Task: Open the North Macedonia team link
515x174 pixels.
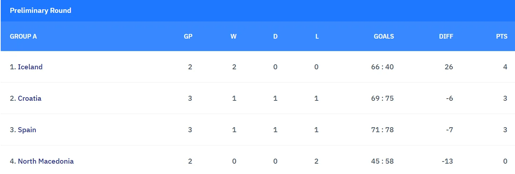Action: [x=46, y=161]
